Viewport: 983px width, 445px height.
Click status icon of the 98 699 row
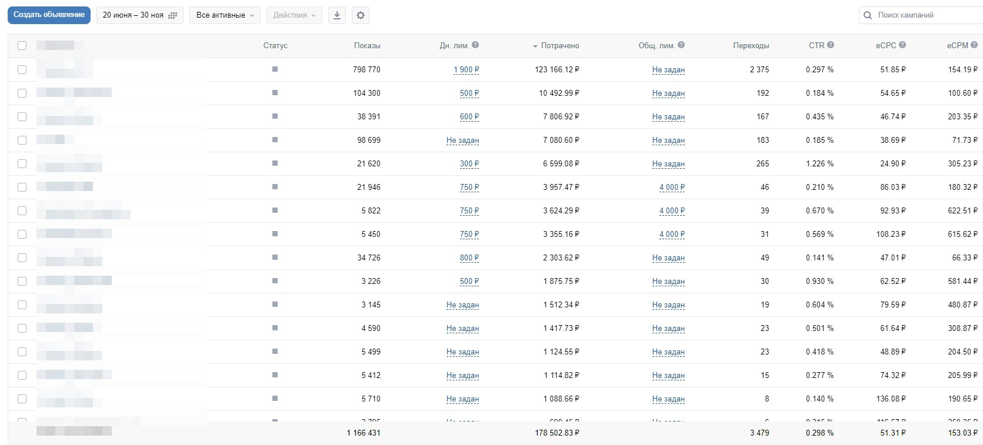(275, 140)
